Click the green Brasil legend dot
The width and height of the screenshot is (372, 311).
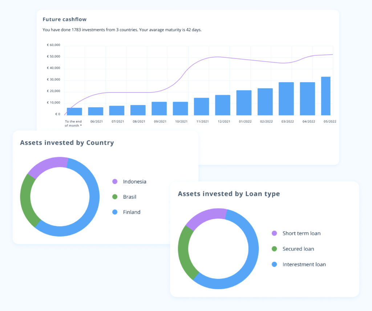coord(115,197)
